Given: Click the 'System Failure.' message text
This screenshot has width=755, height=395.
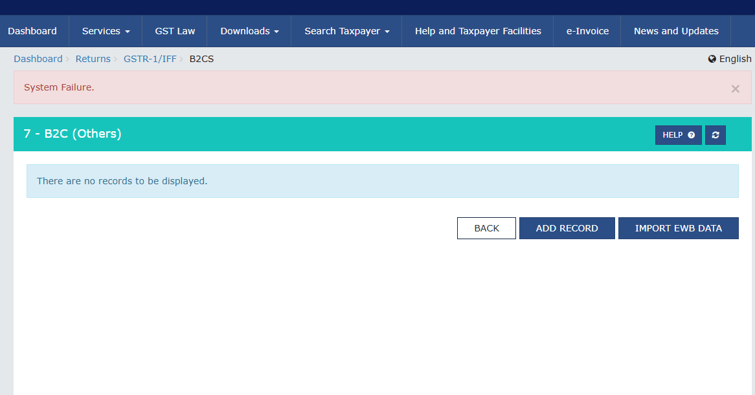Looking at the screenshot, I should pos(59,87).
